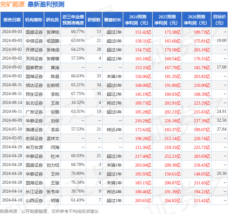This screenshot has width=228, height=214.
Task: Select 信达证券 institution cell
Action: 34,85
